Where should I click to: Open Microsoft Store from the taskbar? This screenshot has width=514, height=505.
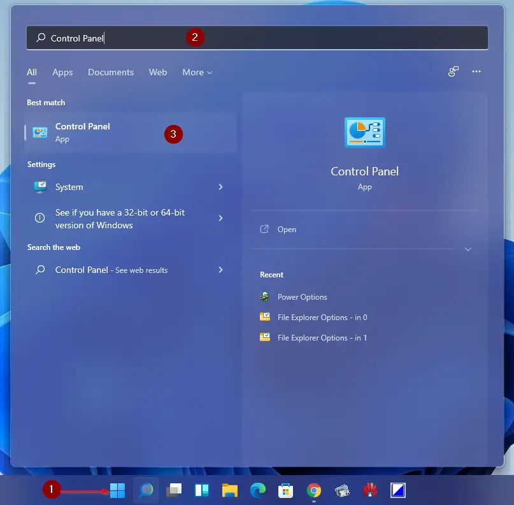(285, 490)
